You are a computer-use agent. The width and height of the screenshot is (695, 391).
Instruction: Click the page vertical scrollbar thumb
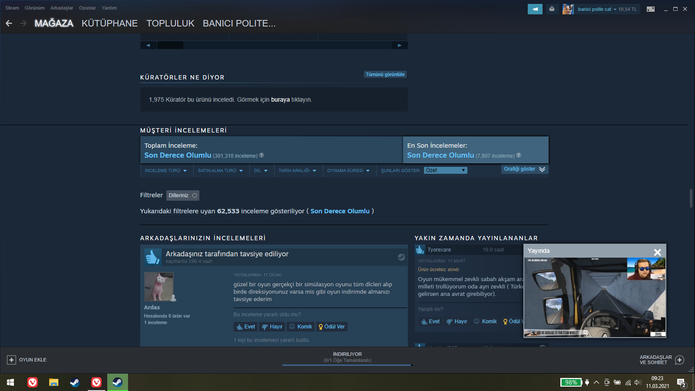(x=691, y=198)
